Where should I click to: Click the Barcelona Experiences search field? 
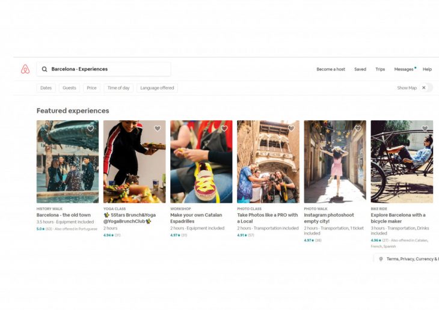click(108, 69)
